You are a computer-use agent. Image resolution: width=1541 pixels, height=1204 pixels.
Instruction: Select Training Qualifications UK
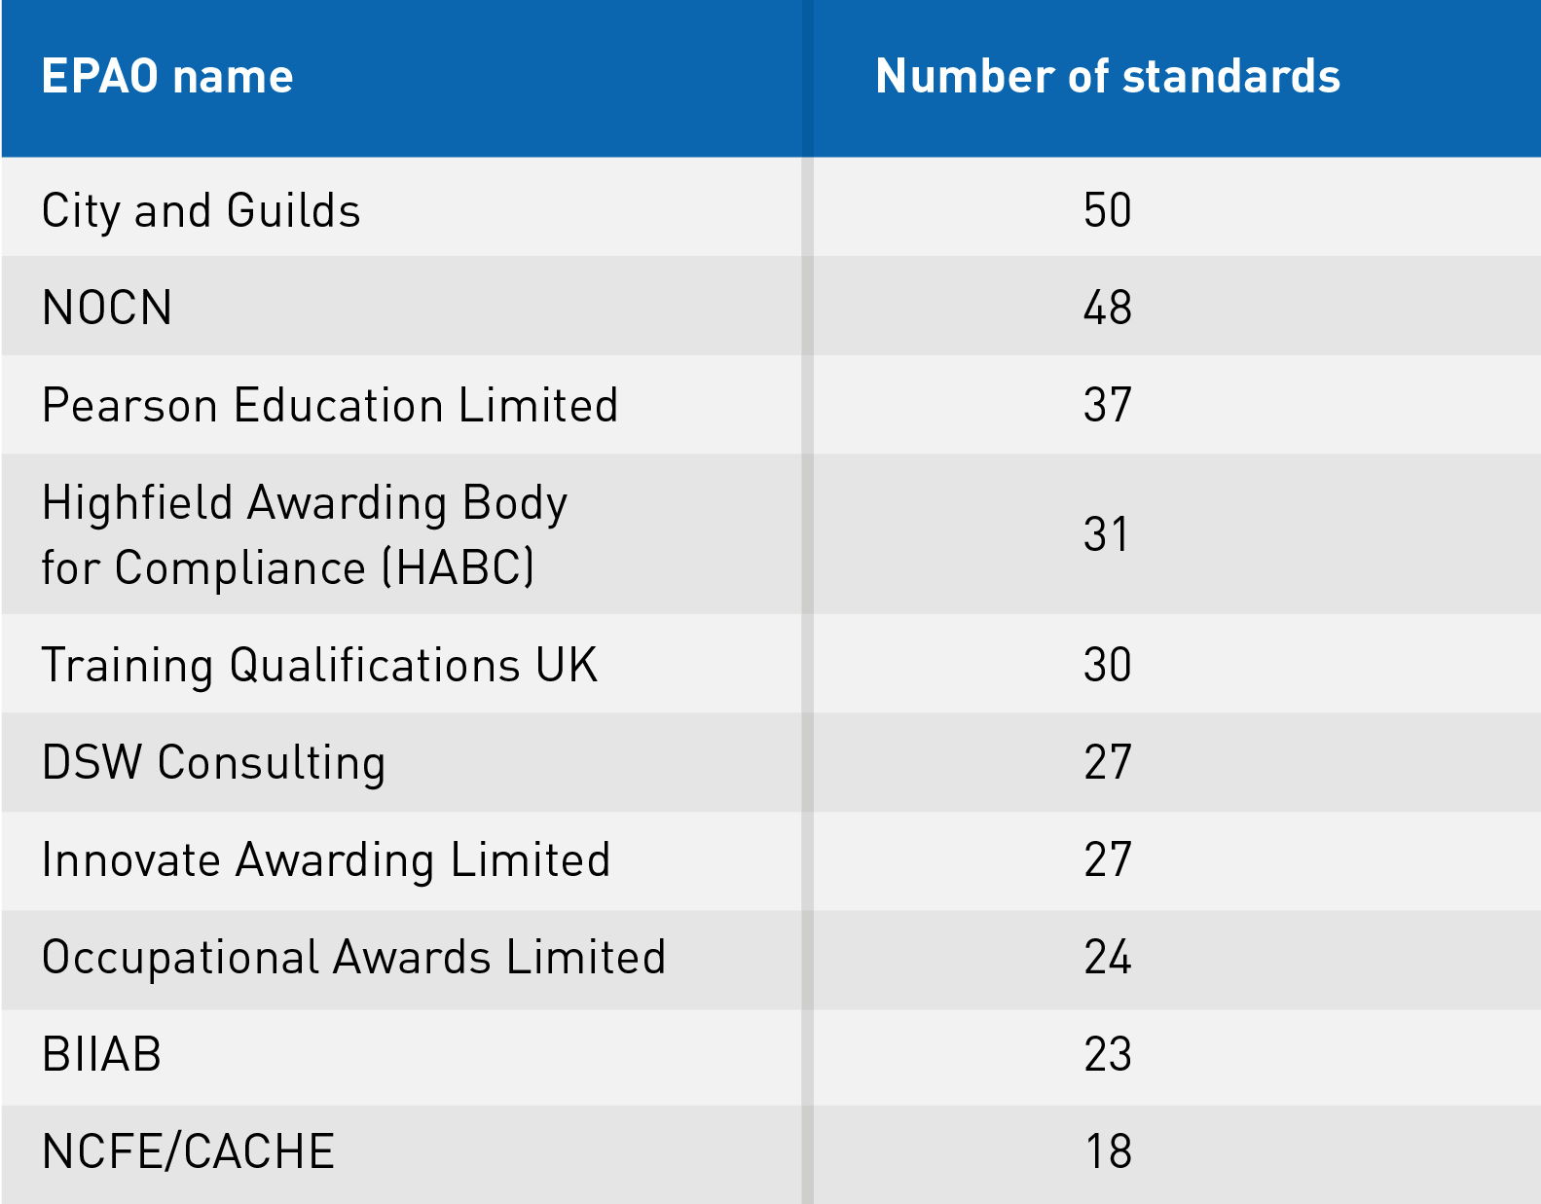tap(319, 666)
